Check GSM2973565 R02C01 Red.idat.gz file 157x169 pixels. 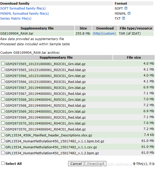(x=3, y=70)
